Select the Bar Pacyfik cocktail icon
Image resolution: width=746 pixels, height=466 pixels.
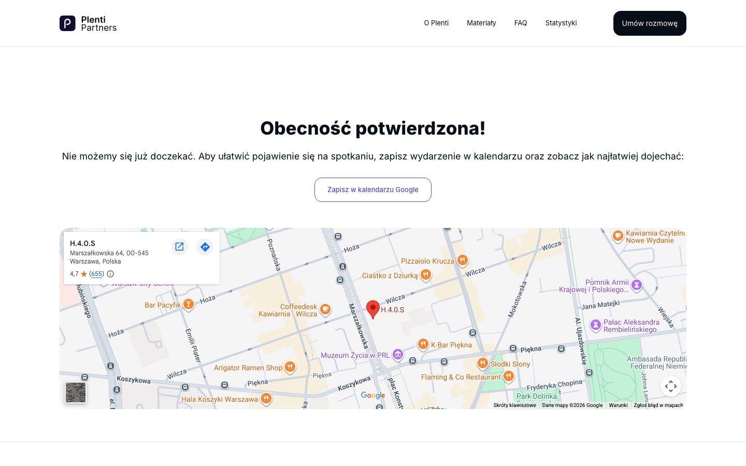[189, 304]
